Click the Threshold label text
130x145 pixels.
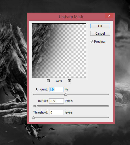(x=41, y=112)
